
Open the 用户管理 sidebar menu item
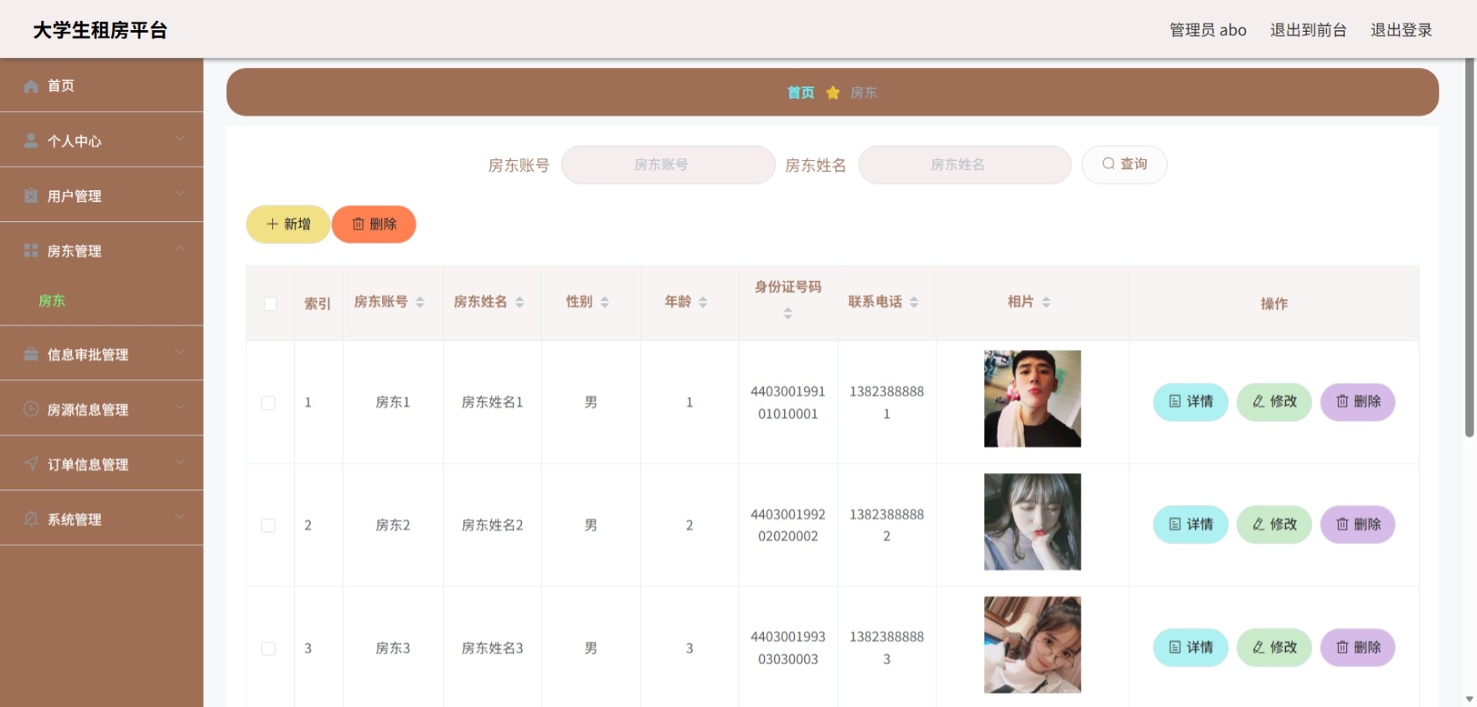tap(101, 195)
